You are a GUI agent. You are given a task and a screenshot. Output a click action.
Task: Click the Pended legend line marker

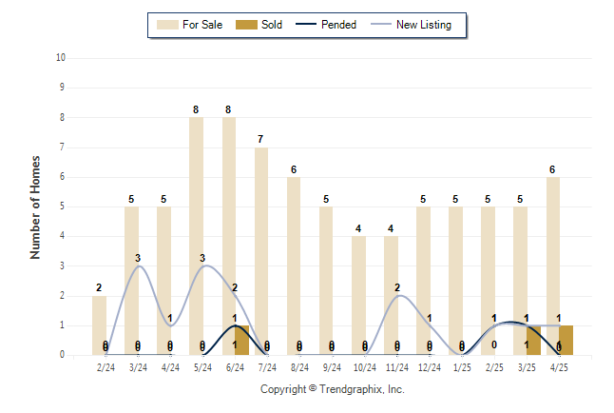(306, 25)
